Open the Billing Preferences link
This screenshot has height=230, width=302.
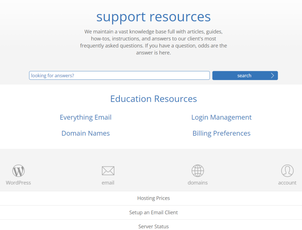221,133
